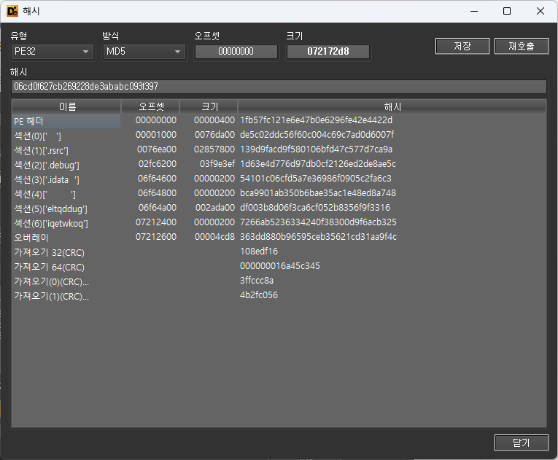The width and height of the screenshot is (558, 460).
Task: Click hash de5c02ddc56f60c004c69c7ad0d6007f
Action: (x=317, y=135)
